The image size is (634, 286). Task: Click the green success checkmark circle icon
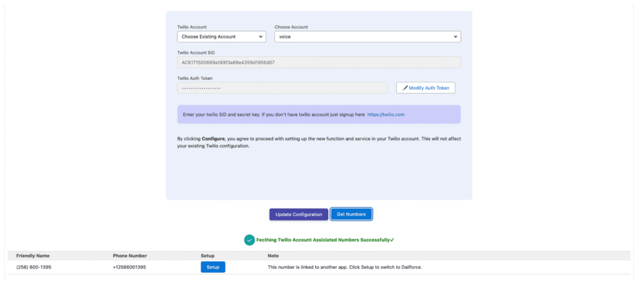tap(249, 240)
